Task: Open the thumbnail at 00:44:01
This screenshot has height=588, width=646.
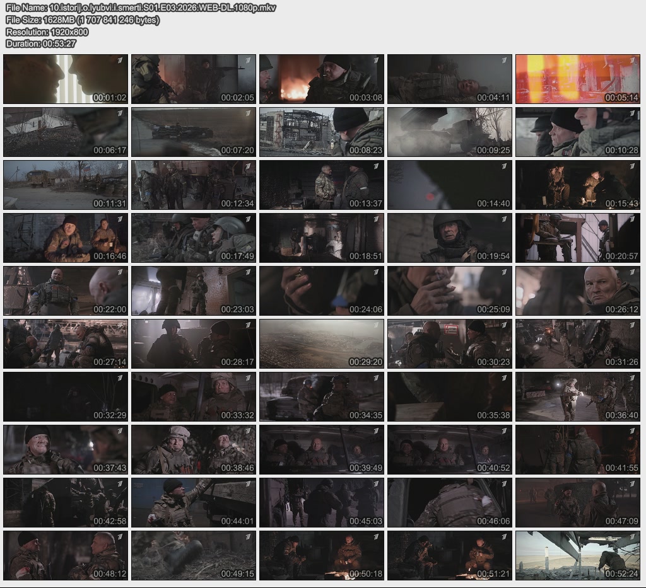Action: point(194,502)
